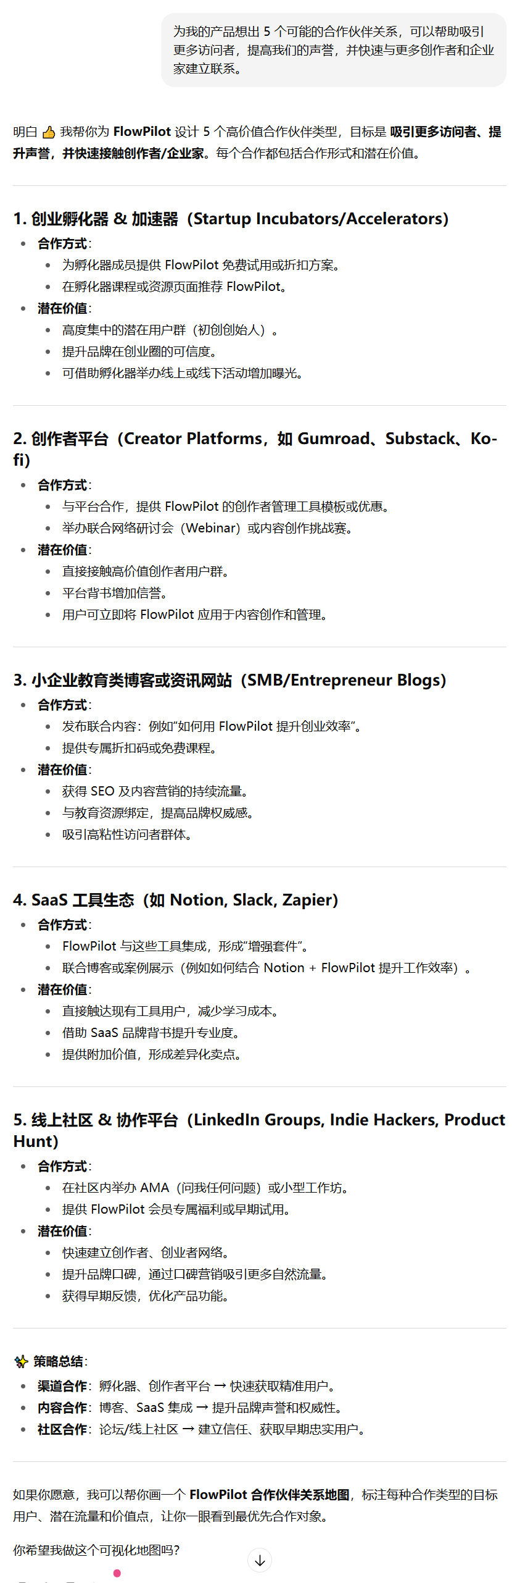Click the 社区合作 summary bullet
This screenshot has height=1583, width=512.
point(201,1429)
